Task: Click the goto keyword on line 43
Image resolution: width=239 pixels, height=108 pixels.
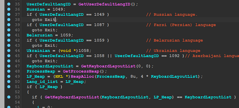Action: [37, 46]
